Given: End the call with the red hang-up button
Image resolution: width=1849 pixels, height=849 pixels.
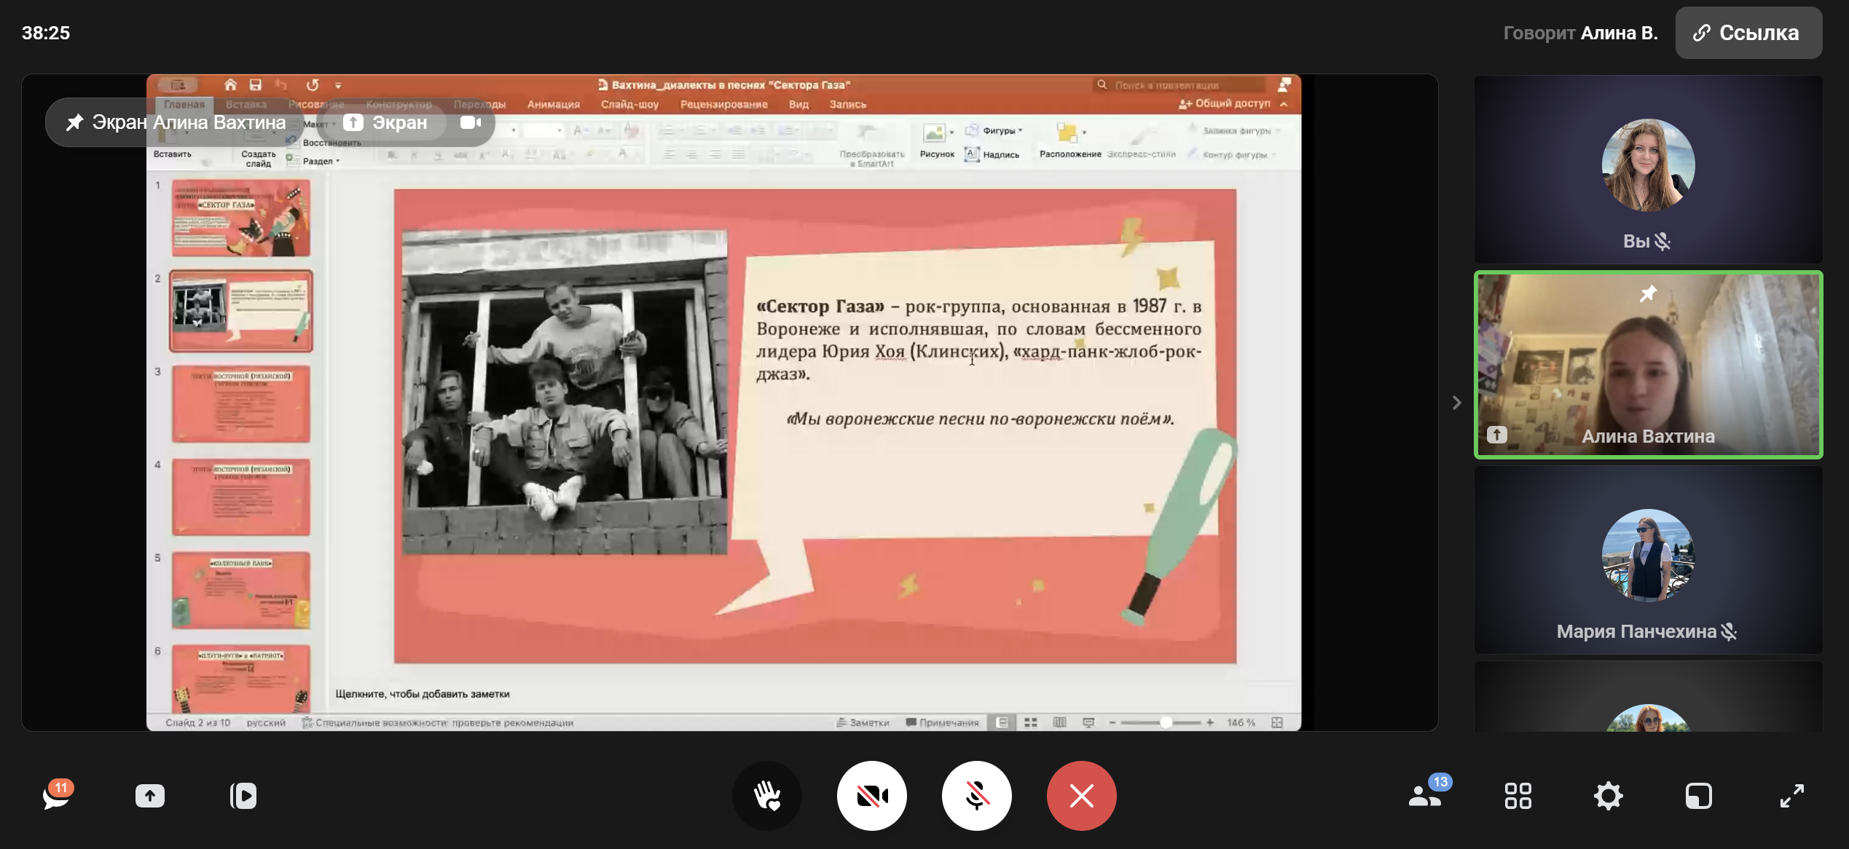Looking at the screenshot, I should [x=1081, y=796].
